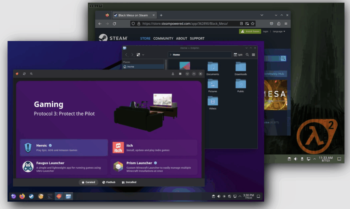Click the Dolphin file manager task in the front taskbar
The width and height of the screenshot is (350, 209).
68,196
